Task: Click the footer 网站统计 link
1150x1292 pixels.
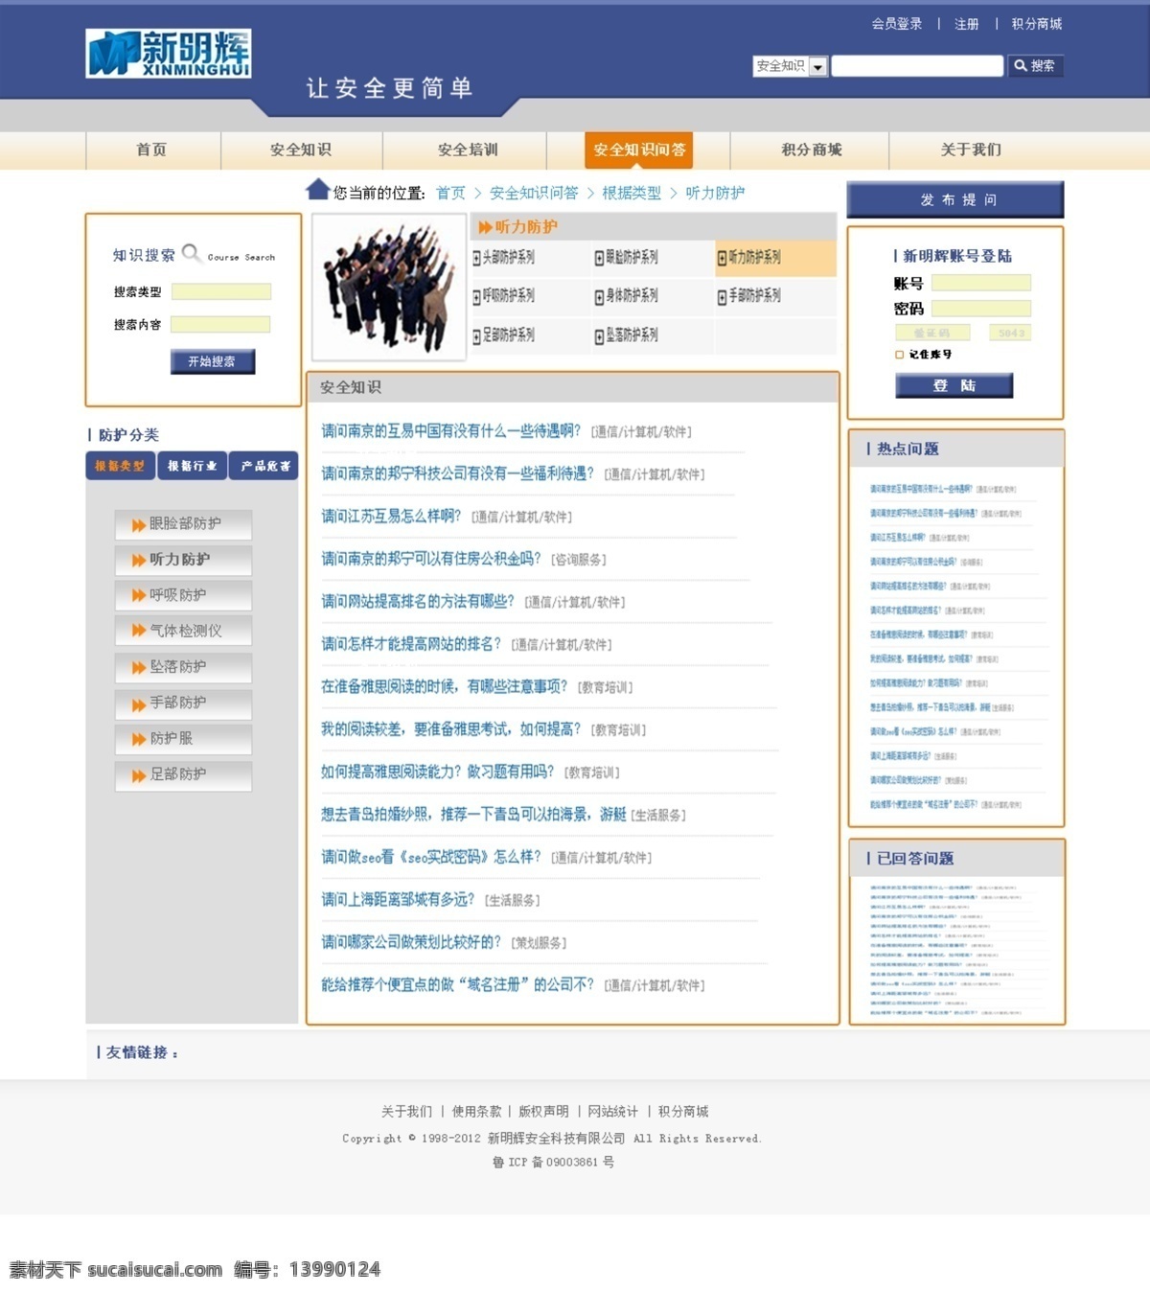Action: click(612, 1112)
